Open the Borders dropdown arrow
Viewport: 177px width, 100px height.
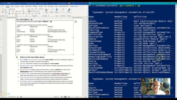(x=34, y=14)
